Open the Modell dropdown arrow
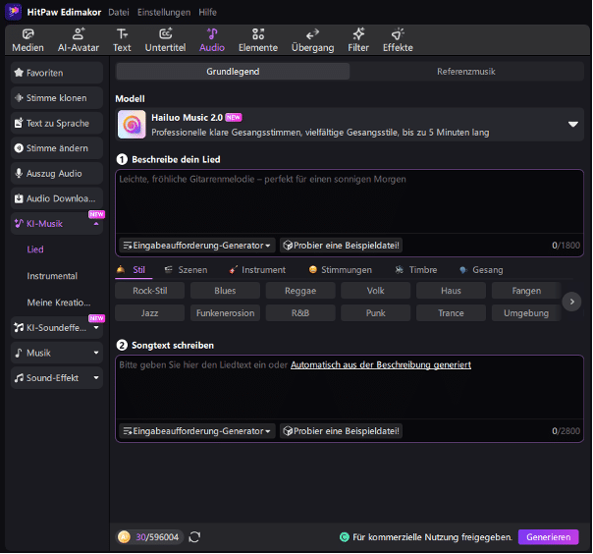The width and height of the screenshot is (593, 554). tap(573, 125)
